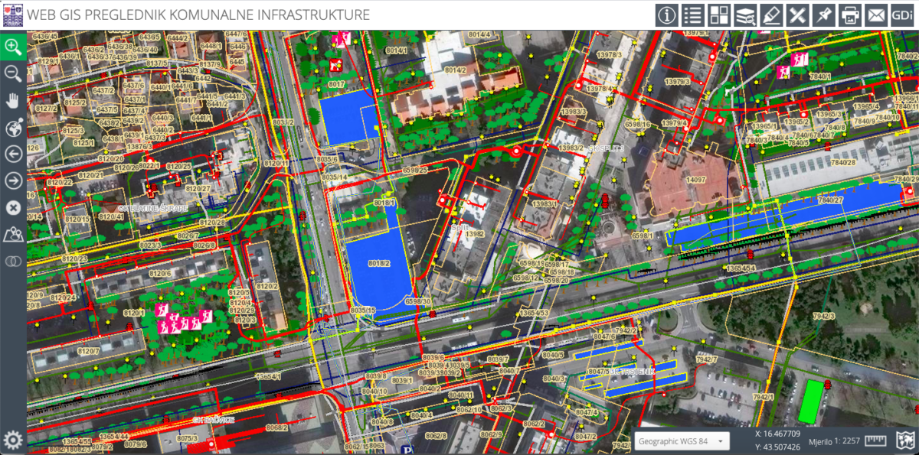The height and width of the screenshot is (455, 919).
Task: Open the four-tile grid panel
Action: click(719, 15)
